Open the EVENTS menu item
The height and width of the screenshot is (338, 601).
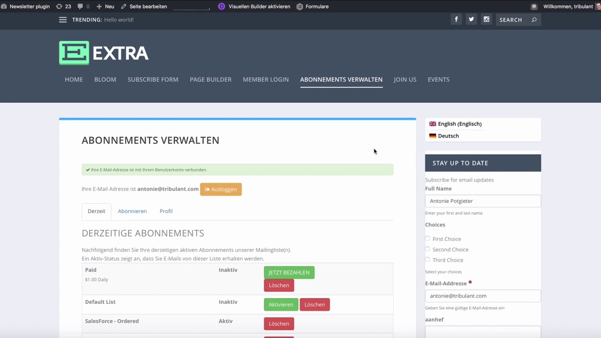pos(439,79)
